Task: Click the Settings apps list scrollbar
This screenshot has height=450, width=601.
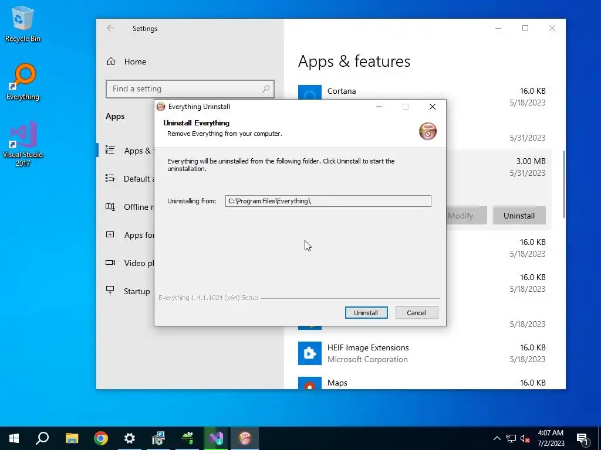Action: coord(564,184)
